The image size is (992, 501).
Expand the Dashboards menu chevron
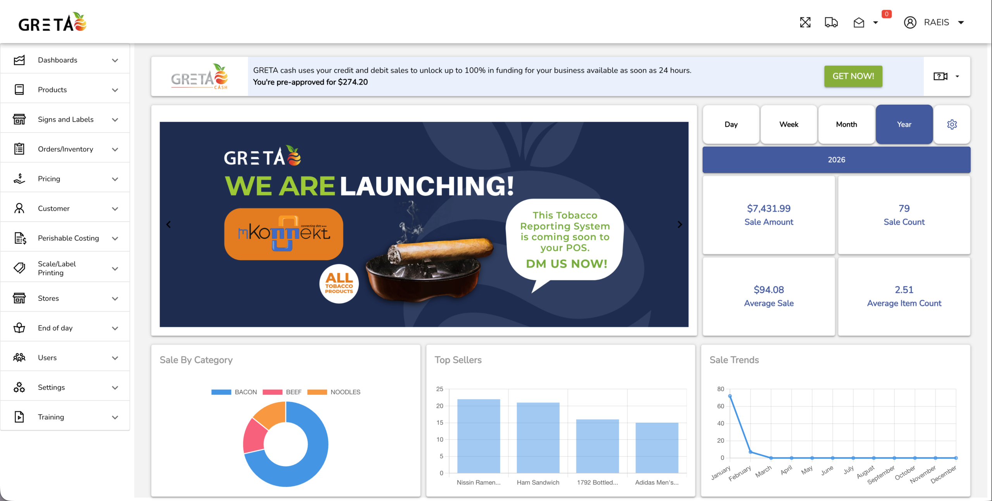tap(115, 60)
